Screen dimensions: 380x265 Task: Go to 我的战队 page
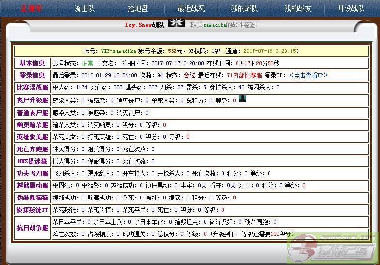(x=244, y=8)
